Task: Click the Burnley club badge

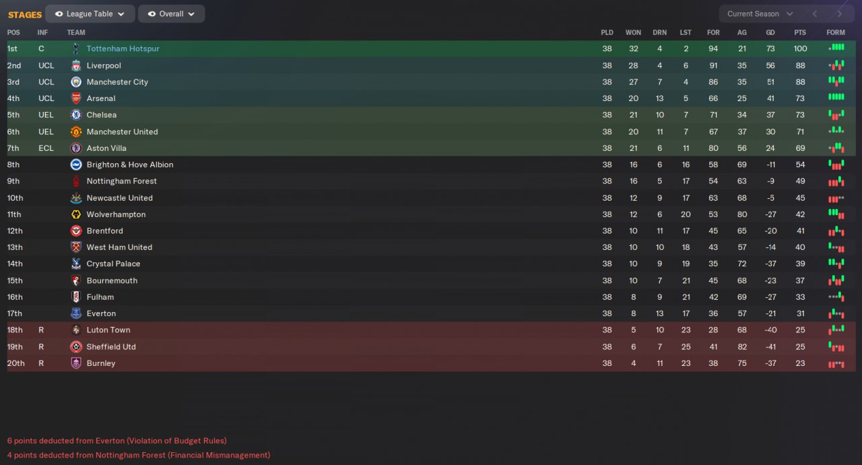Action: (76, 363)
